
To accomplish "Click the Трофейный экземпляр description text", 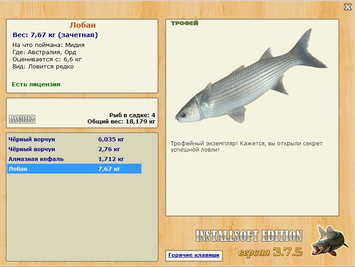I will click(x=246, y=146).
